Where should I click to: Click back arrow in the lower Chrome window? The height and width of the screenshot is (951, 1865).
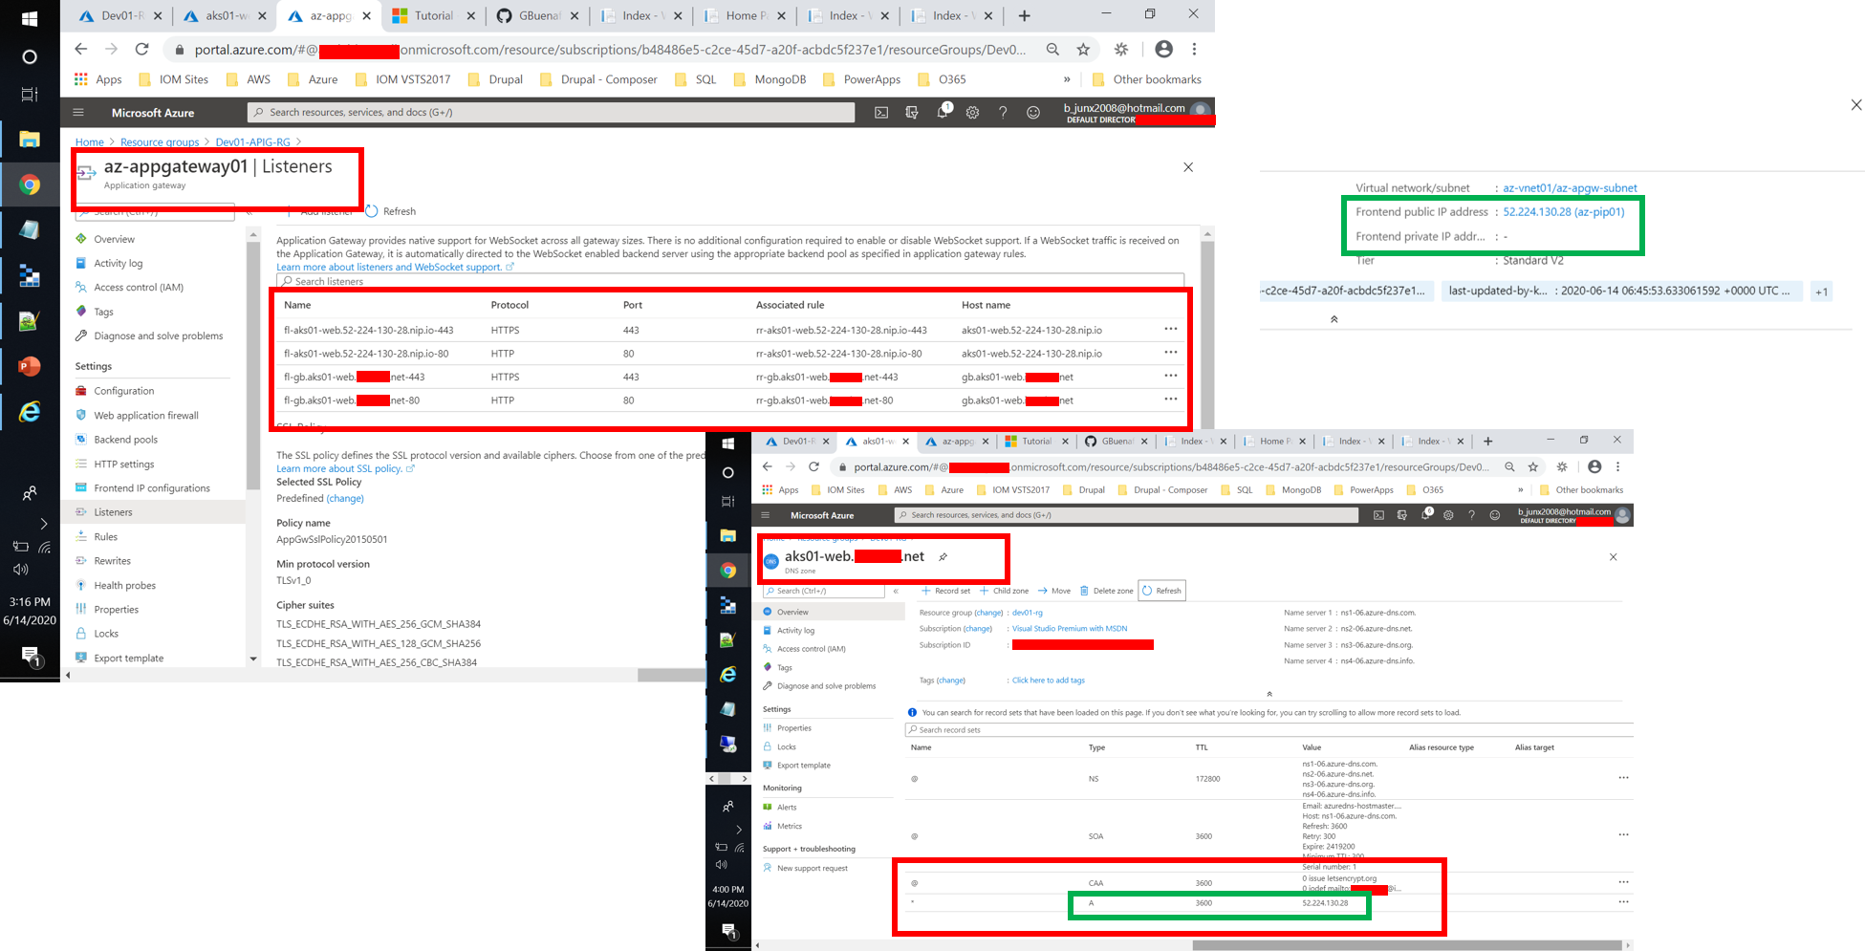point(767,466)
